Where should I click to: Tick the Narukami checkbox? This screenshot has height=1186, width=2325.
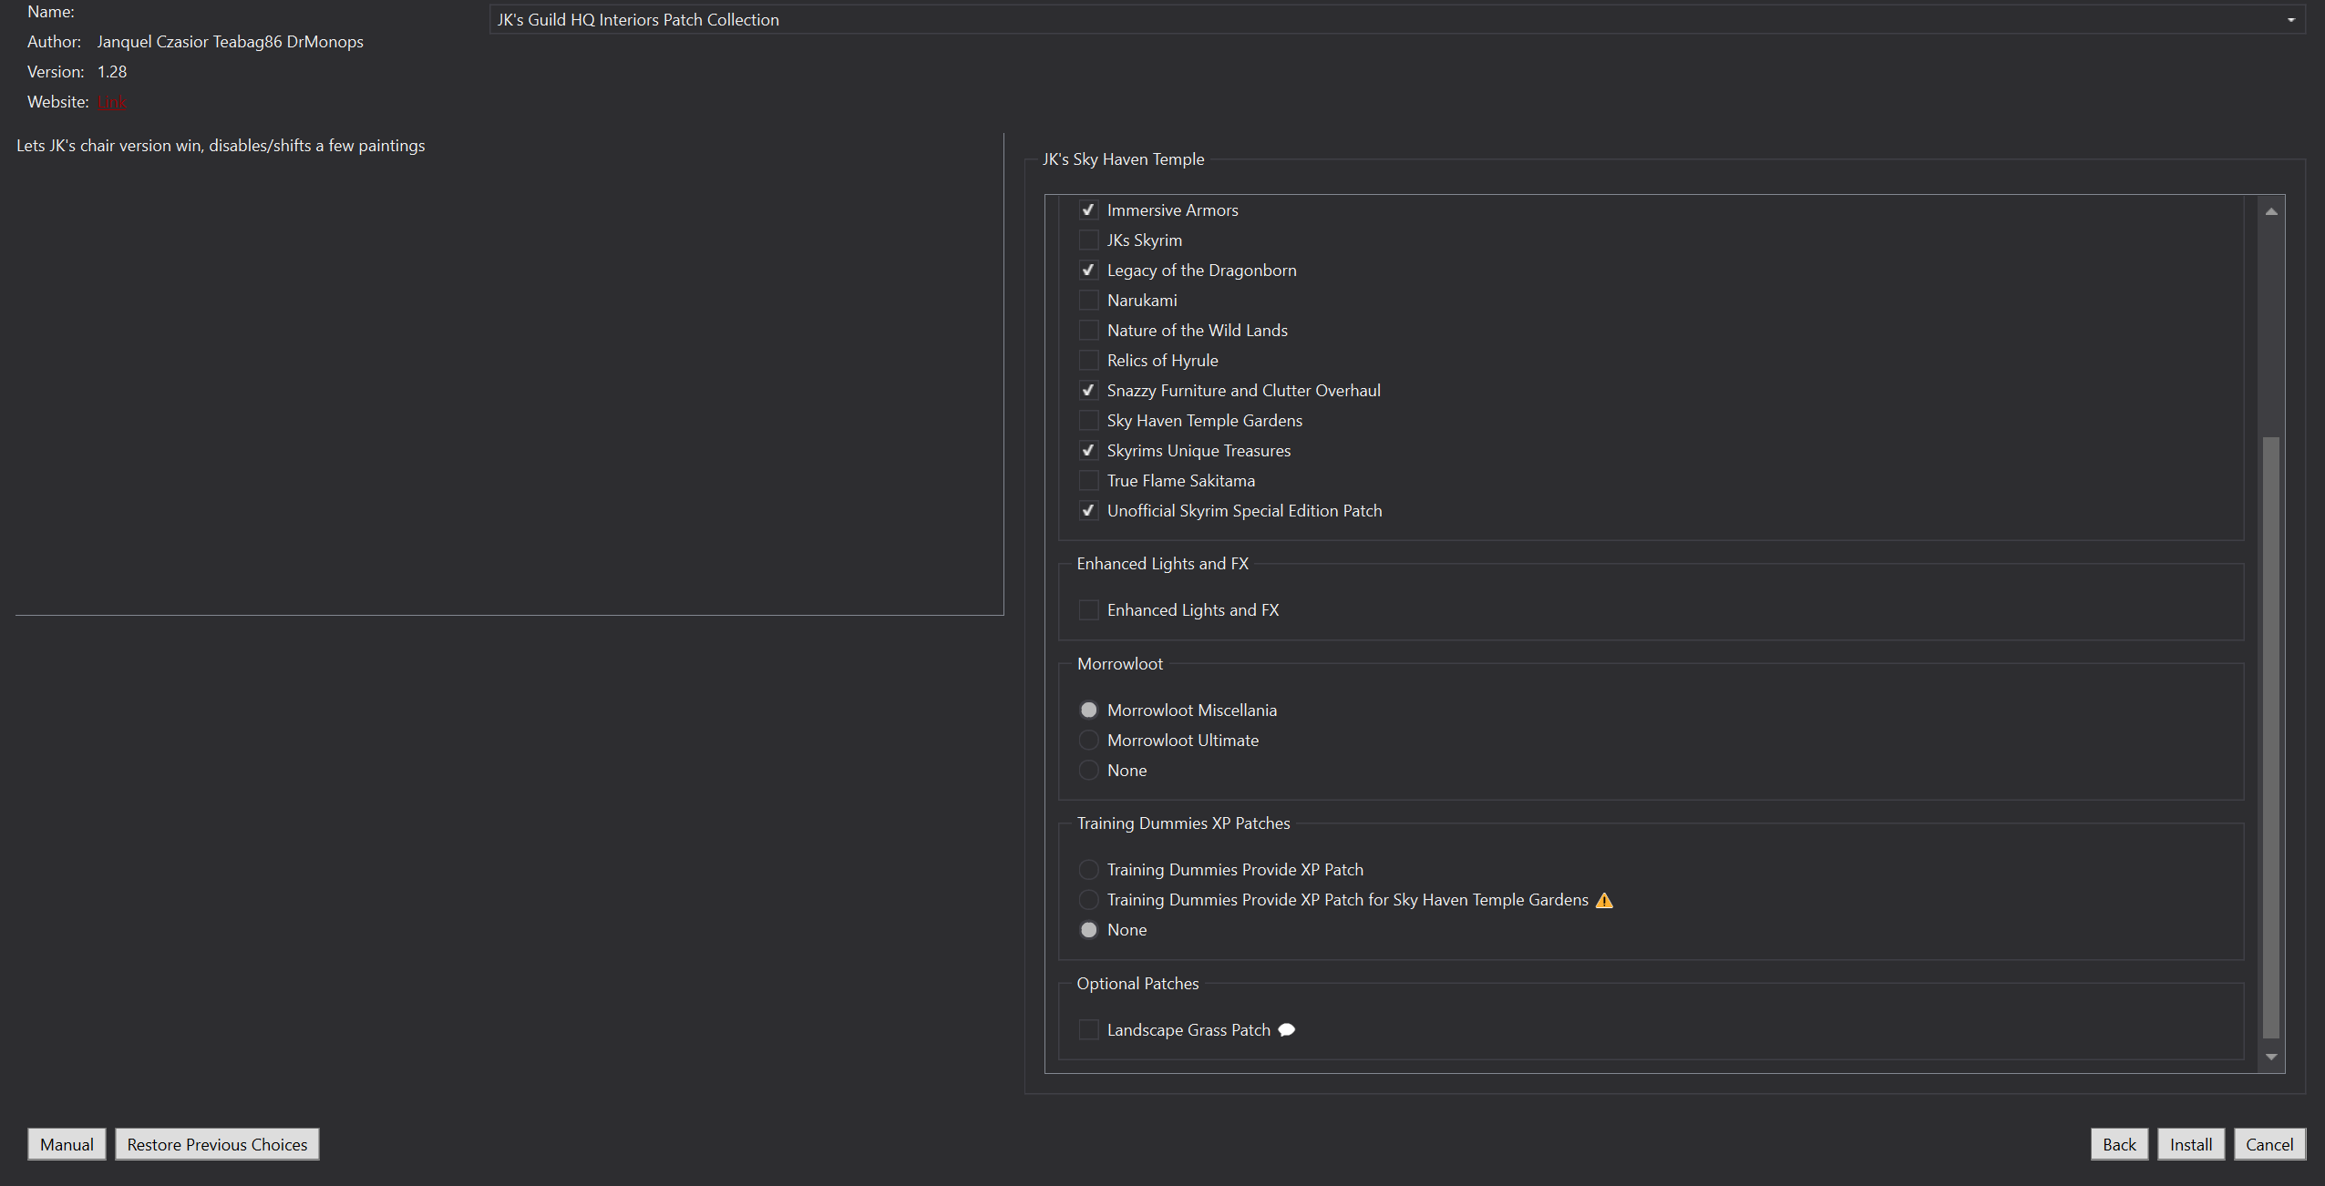(x=1088, y=301)
